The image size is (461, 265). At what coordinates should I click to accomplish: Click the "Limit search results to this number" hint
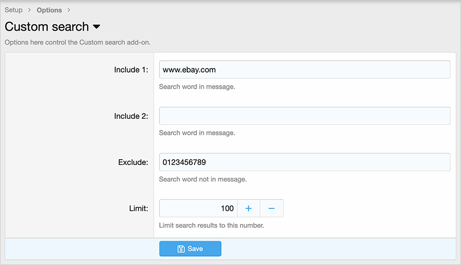(x=212, y=226)
